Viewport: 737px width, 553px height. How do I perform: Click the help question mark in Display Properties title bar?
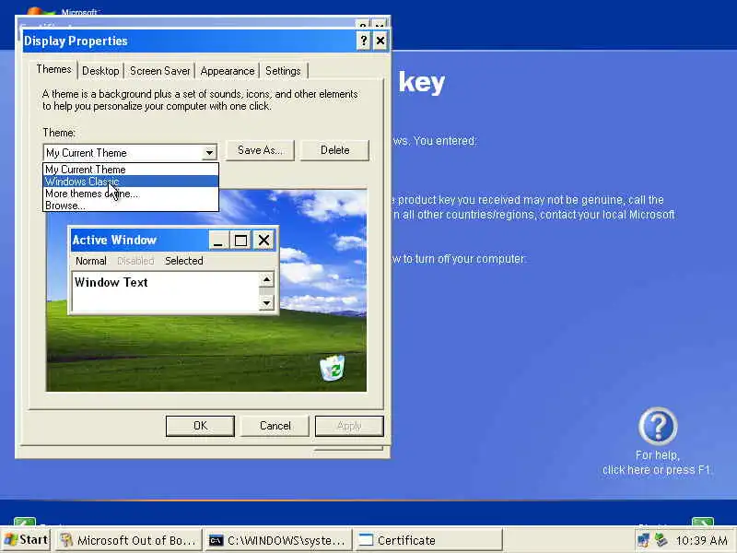[x=363, y=41]
